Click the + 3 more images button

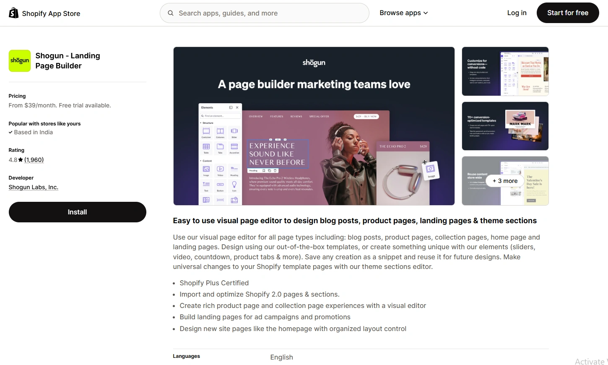coord(505,181)
